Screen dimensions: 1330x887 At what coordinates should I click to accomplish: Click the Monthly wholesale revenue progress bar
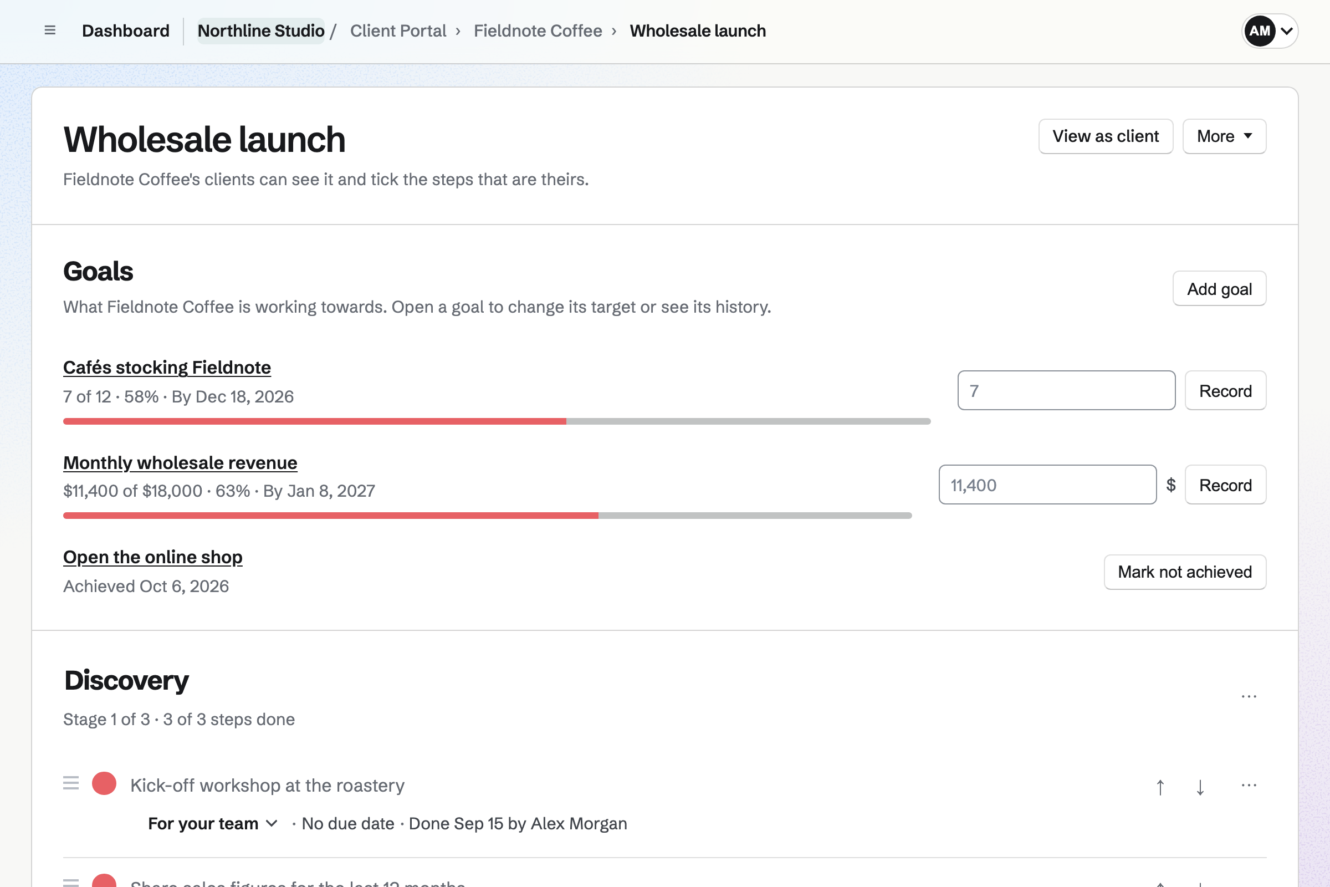click(x=488, y=516)
